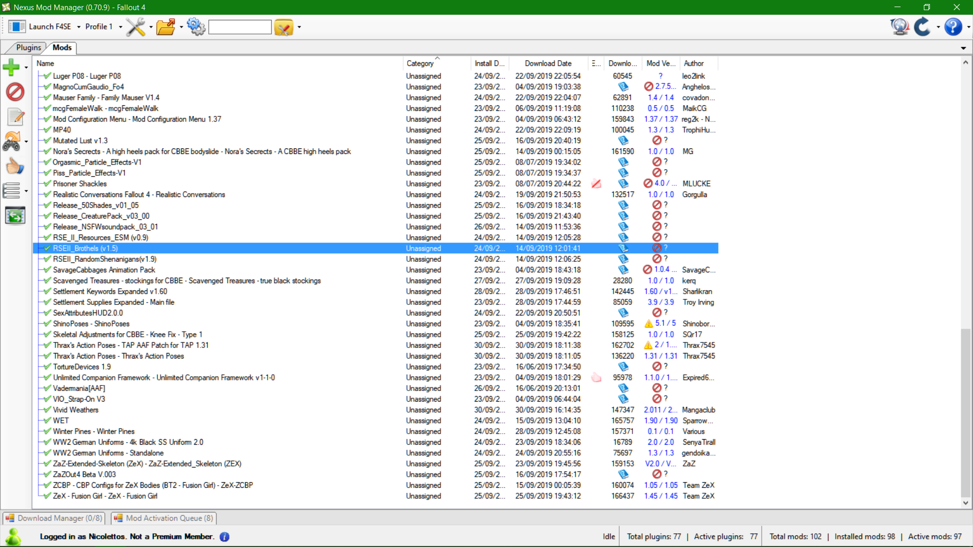Click the globe Nexus login icon
The height and width of the screenshot is (547, 973).
900,26
